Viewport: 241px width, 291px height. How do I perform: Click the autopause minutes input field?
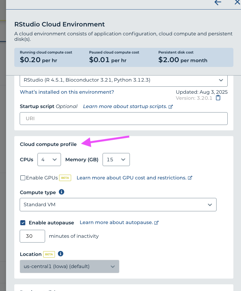pos(32,236)
